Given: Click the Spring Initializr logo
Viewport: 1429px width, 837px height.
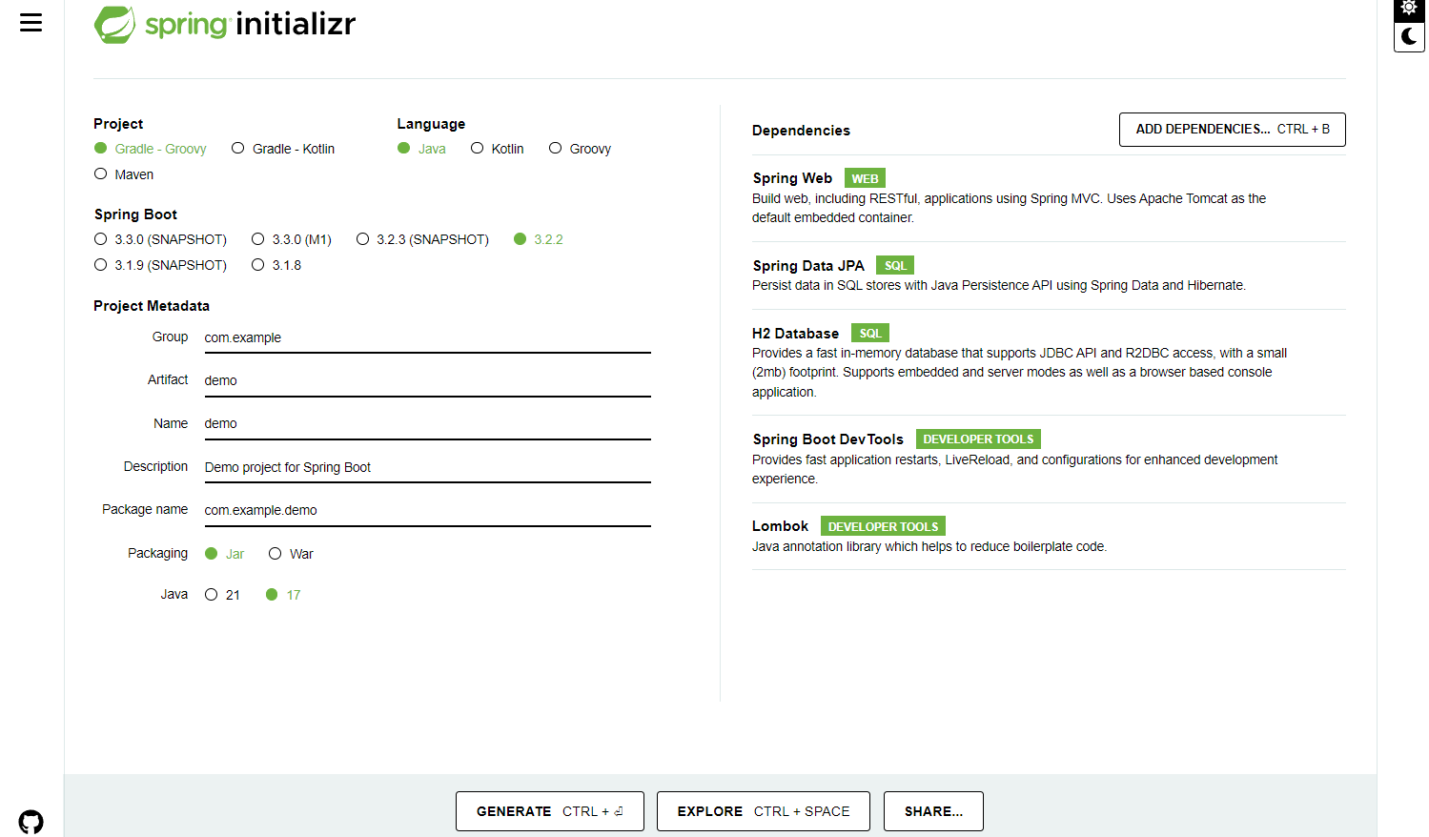Looking at the screenshot, I should pos(225,24).
